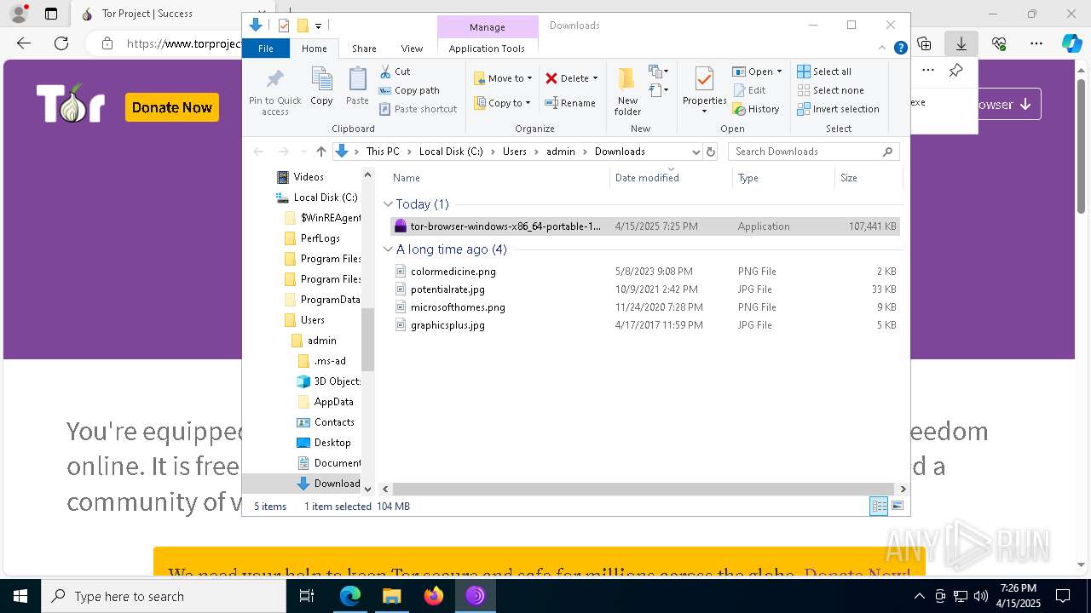Open Move to dropdown
The width and height of the screenshot is (1091, 613).
pyautogui.click(x=503, y=78)
